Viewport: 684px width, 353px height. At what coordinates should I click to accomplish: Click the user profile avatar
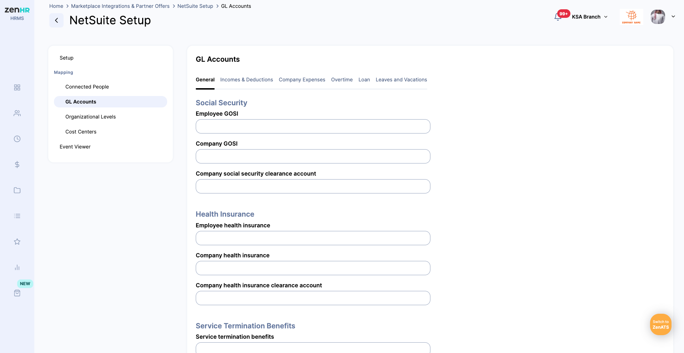[x=658, y=17]
